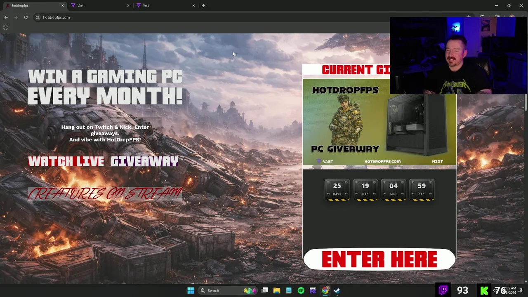Open the GIVEAWAY link

click(x=144, y=161)
